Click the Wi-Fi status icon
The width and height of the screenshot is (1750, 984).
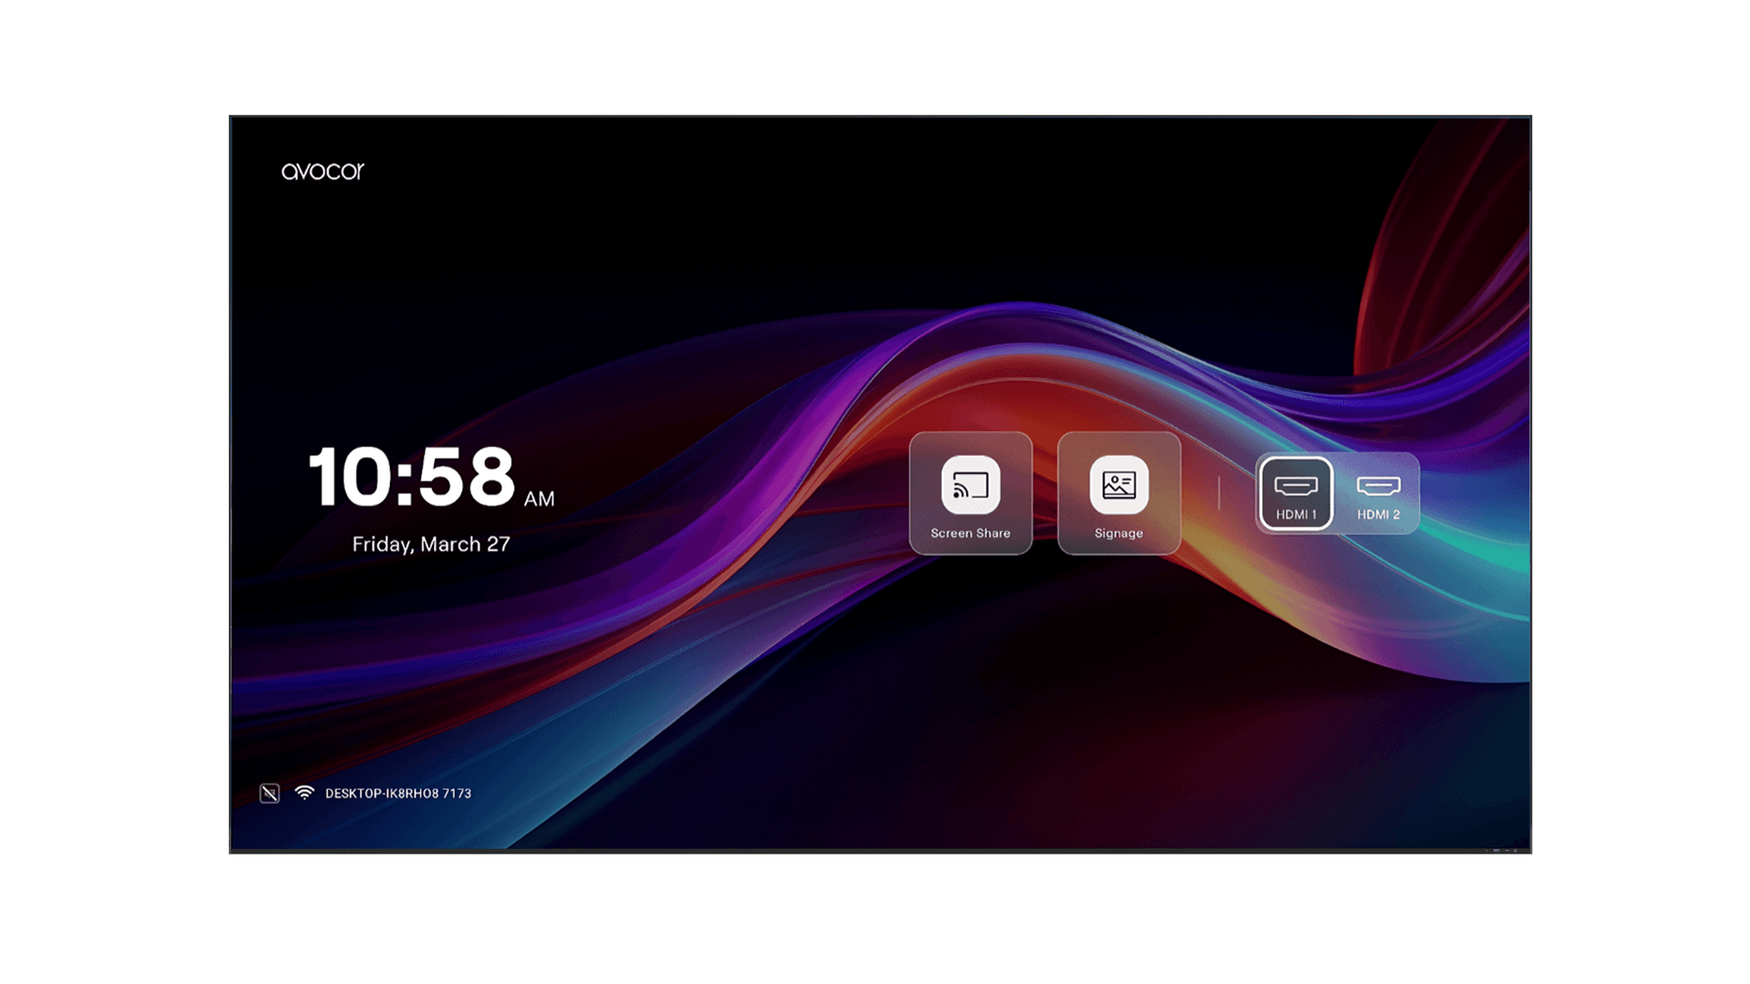click(x=304, y=793)
